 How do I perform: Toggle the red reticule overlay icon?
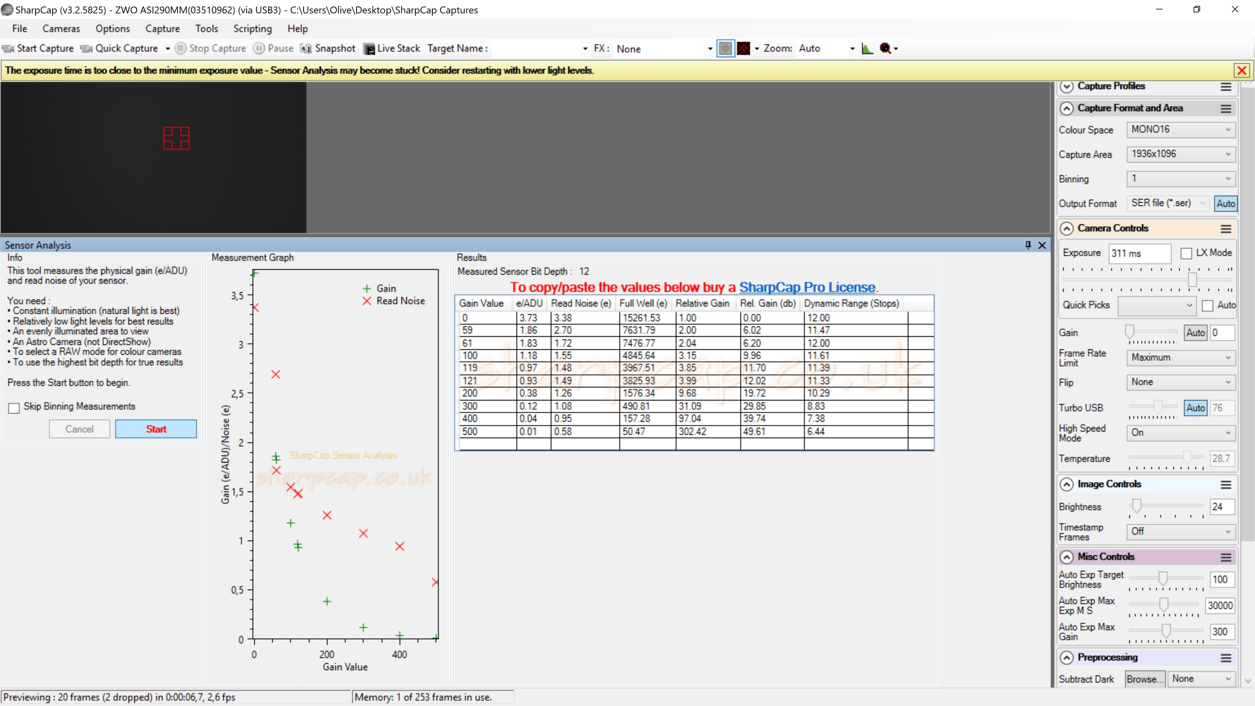click(x=744, y=48)
